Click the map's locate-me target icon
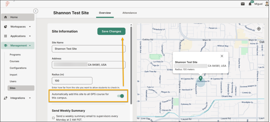 coord(259,29)
